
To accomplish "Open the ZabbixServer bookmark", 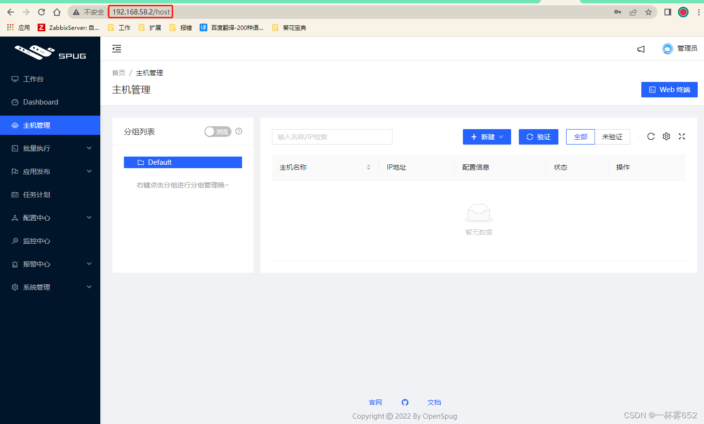I will 68,27.
